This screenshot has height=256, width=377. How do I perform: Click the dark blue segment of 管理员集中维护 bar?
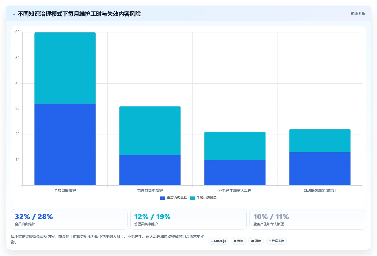tap(150, 170)
